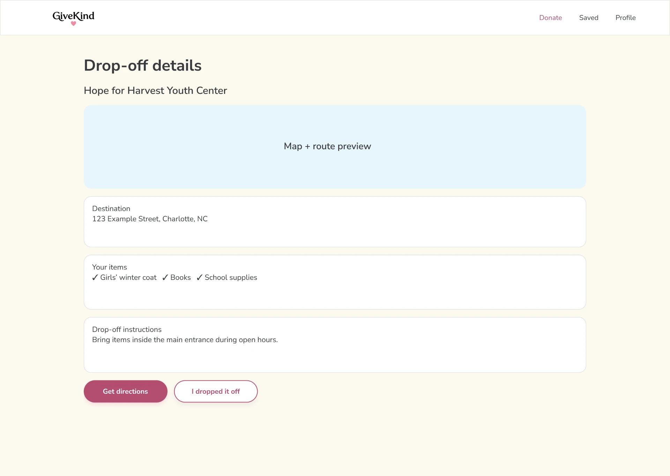Select the Destination address card
670x476 pixels.
click(335, 222)
